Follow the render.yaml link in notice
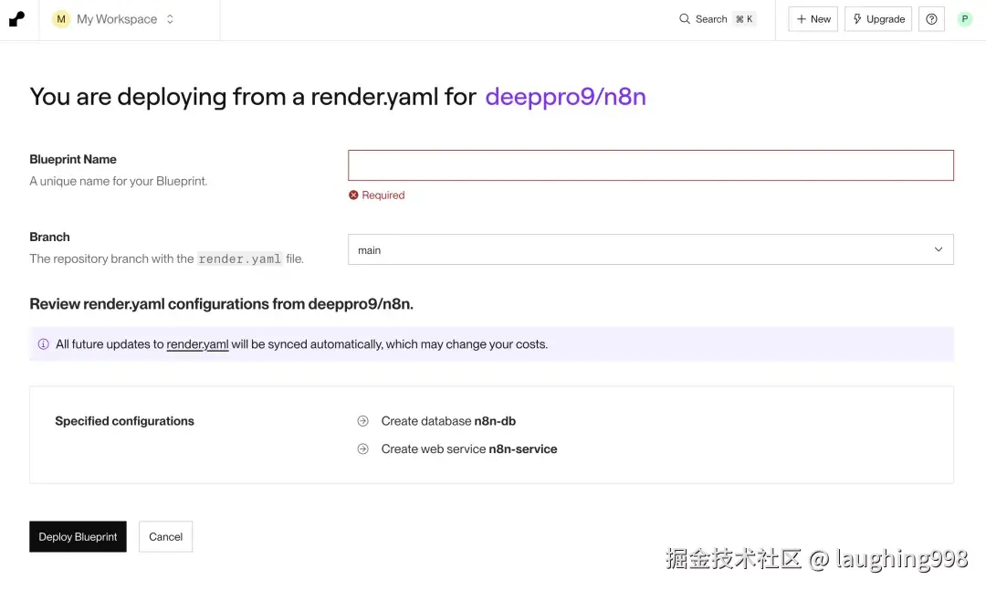 click(x=197, y=345)
